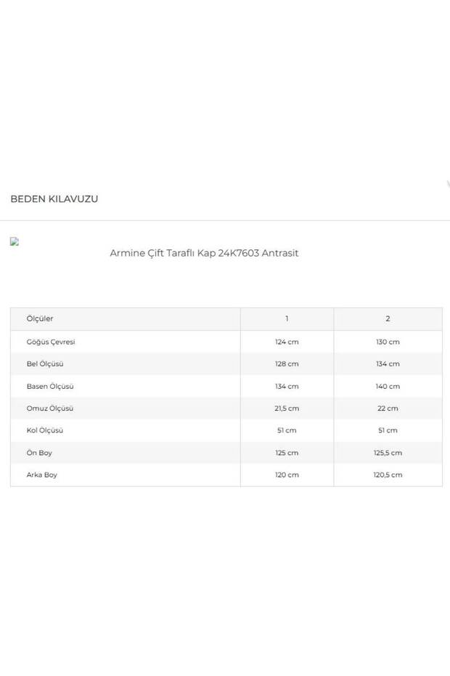
Task: Click the BEDEN KILAVUZU heading
Action: tap(54, 198)
